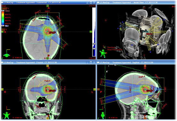Toggle the green checkmark in Sagittal view corner

coord(98,118)
